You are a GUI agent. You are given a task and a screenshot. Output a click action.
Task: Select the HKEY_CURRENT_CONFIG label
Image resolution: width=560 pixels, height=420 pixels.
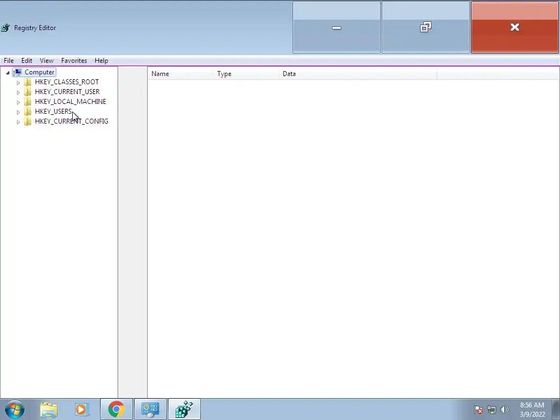(72, 121)
